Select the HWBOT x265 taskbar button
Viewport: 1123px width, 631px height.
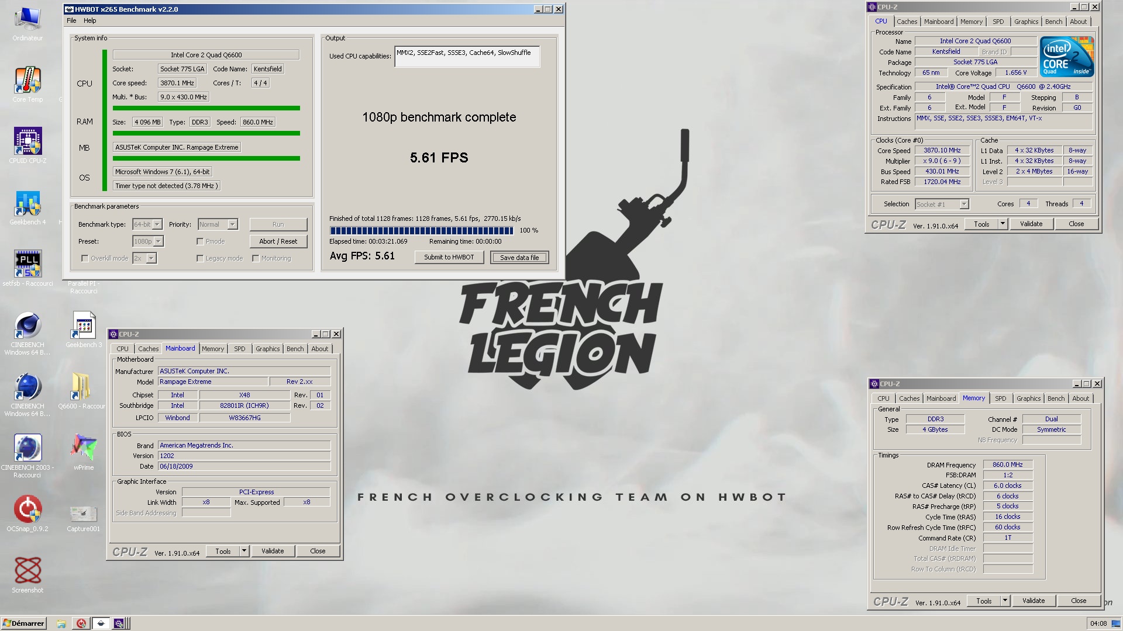(x=101, y=623)
